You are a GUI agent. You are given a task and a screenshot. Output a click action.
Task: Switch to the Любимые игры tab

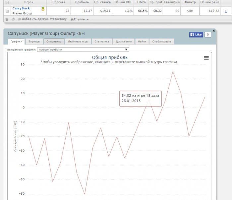pyautogui.click(x=78, y=41)
